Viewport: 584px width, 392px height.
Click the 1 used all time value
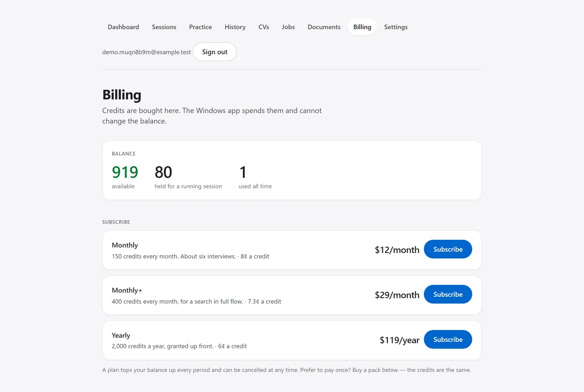[x=243, y=172]
